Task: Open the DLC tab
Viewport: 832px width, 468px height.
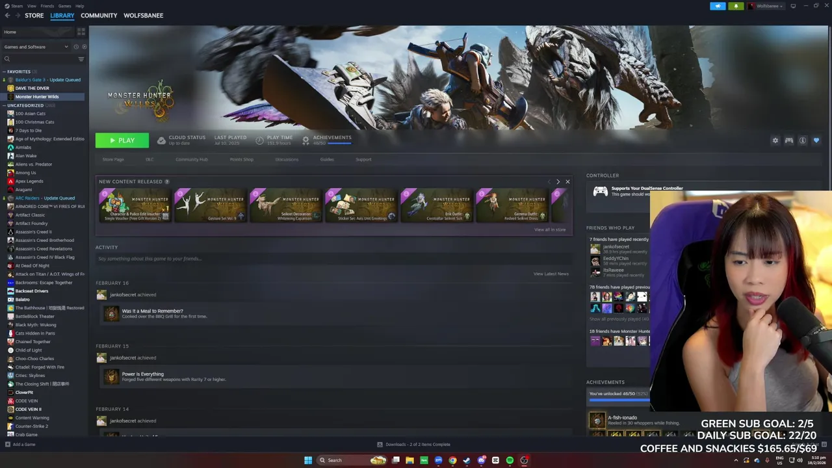Action: pos(149,159)
